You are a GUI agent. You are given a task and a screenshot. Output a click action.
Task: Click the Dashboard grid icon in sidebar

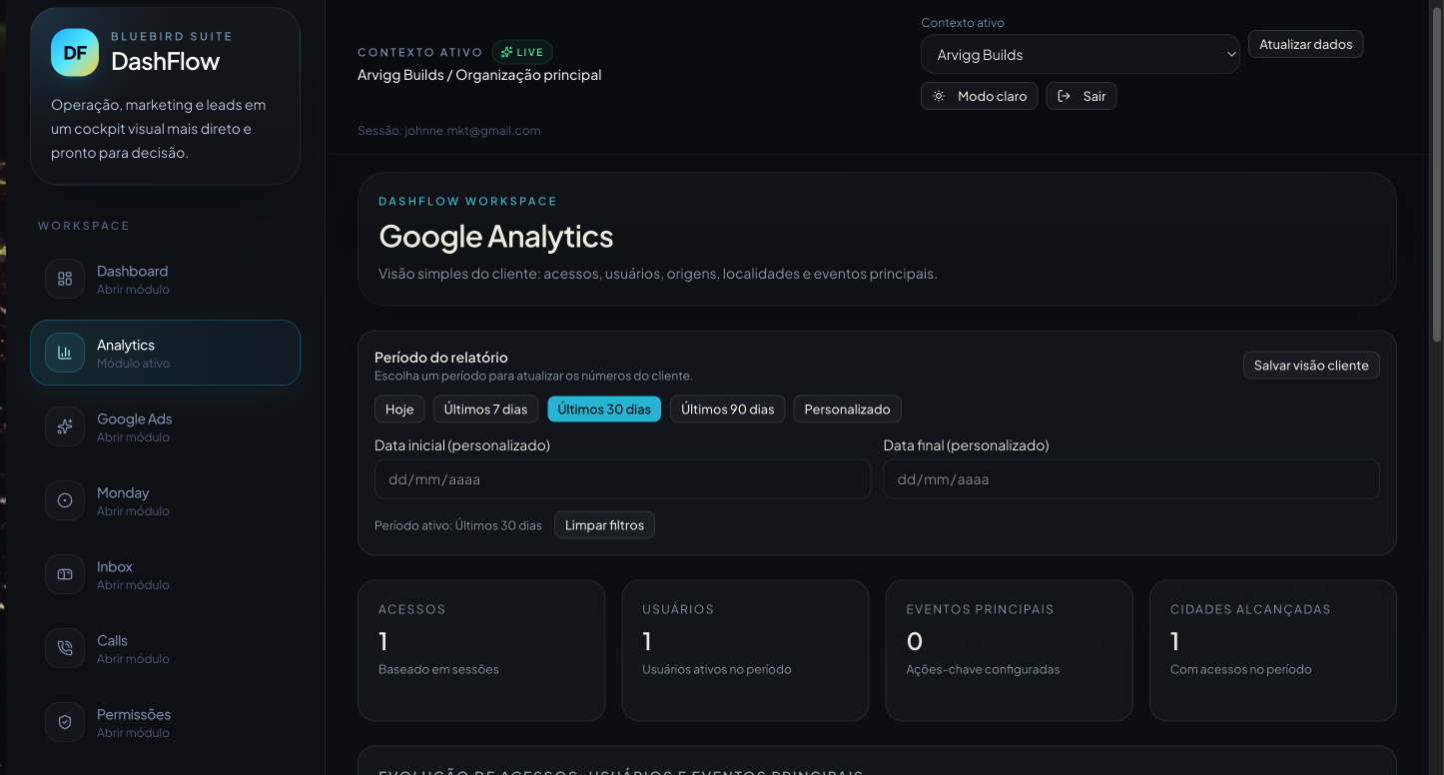pyautogui.click(x=65, y=279)
